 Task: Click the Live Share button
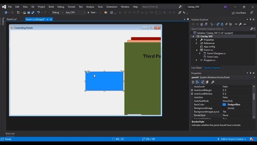tap(239, 12)
